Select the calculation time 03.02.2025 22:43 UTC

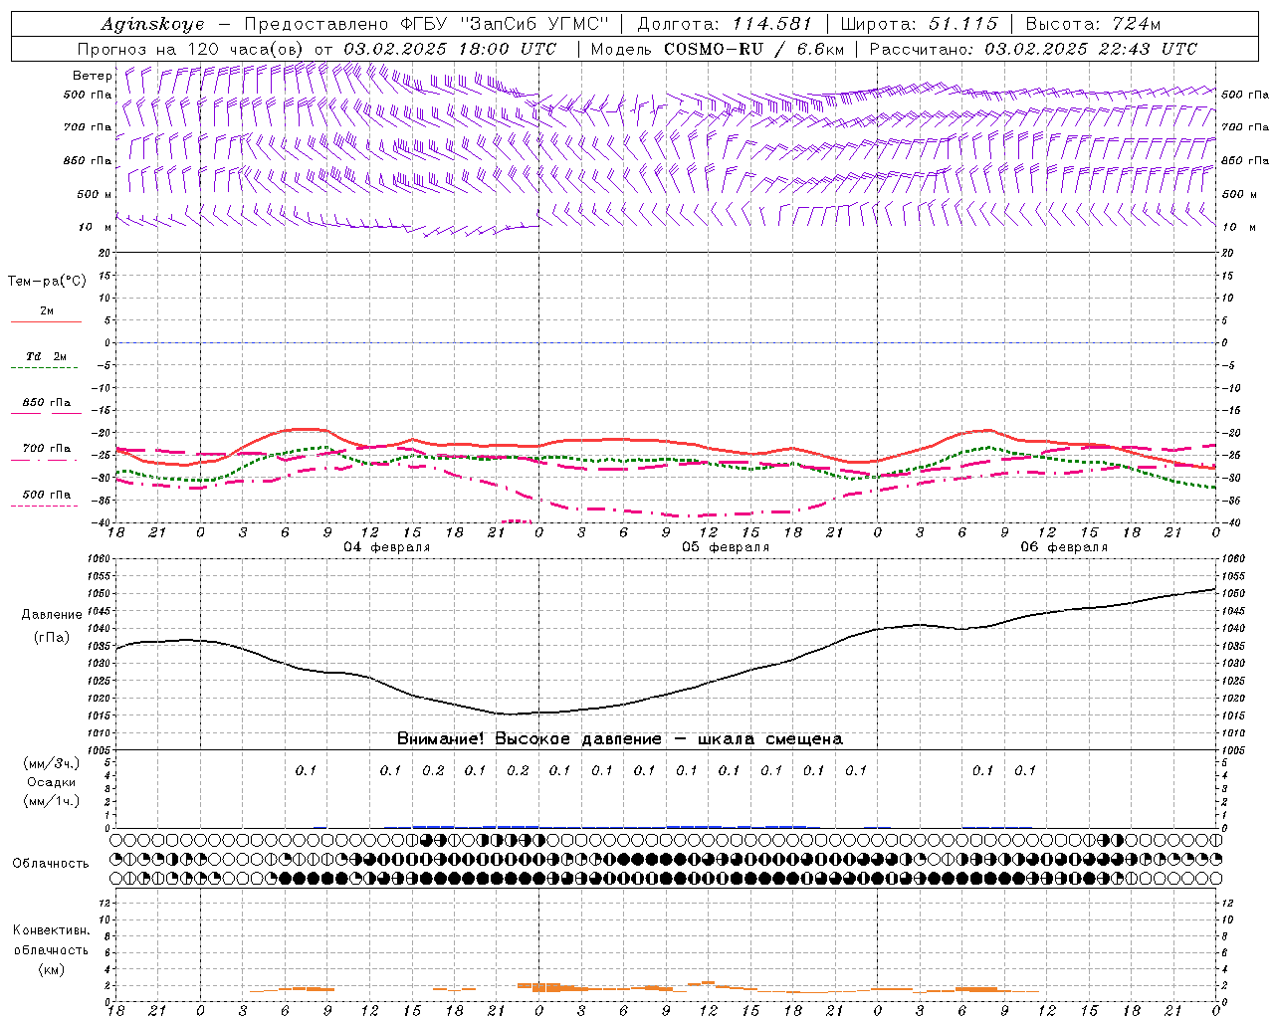(x=1091, y=49)
